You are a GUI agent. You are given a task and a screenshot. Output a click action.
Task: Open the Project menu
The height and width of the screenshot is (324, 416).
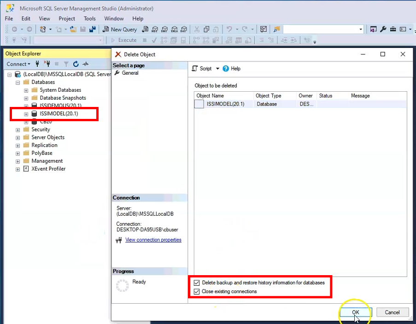pos(67,18)
